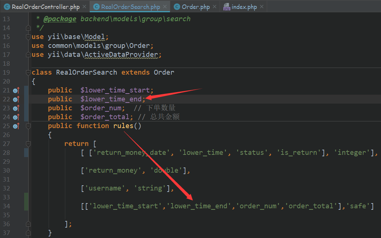Click override gutter icon on line 25
The width and height of the screenshot is (381, 238).
click(x=16, y=126)
